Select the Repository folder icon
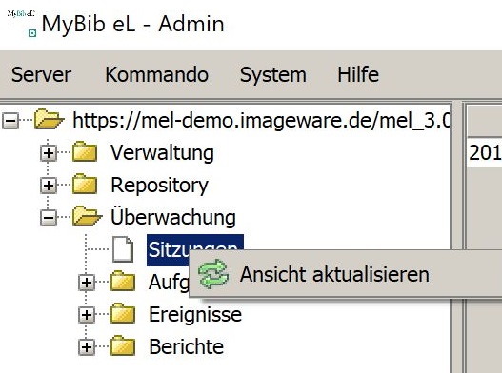 85,185
